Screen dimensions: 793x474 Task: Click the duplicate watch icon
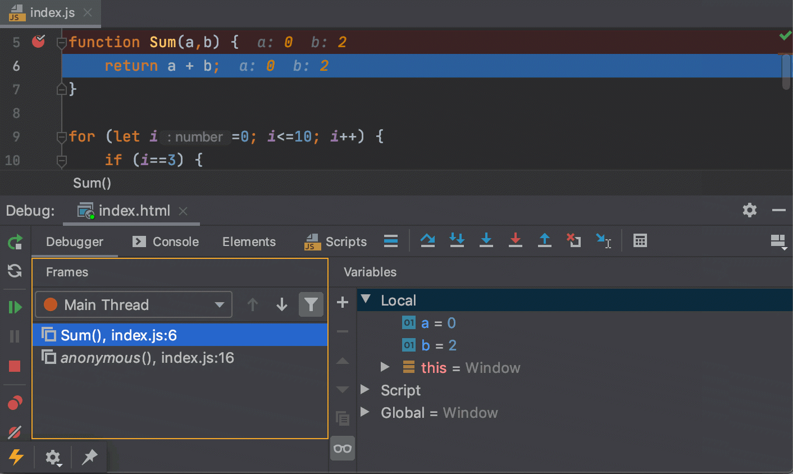click(x=343, y=418)
